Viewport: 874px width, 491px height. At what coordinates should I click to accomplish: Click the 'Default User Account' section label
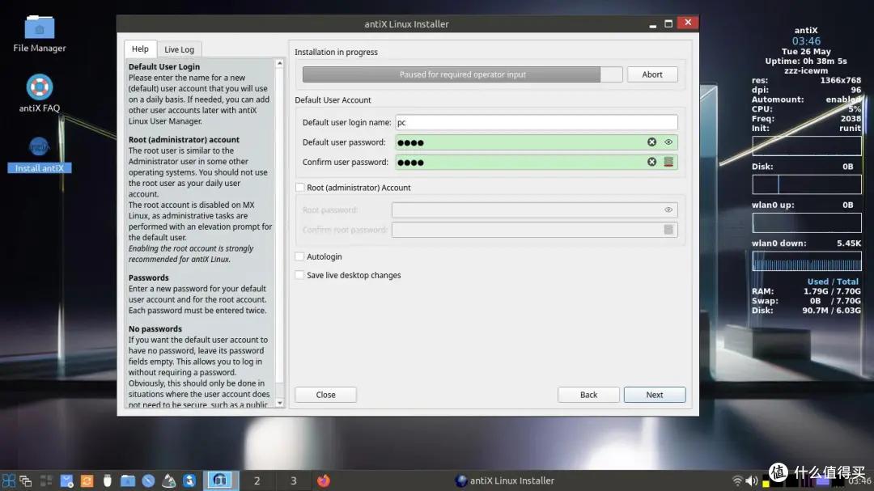(333, 99)
